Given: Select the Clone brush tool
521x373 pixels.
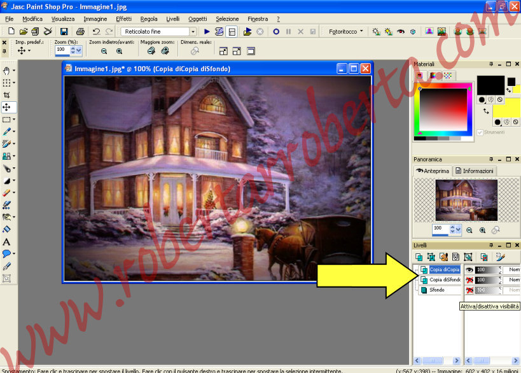Looking at the screenshot, I should pyautogui.click(x=6, y=156).
